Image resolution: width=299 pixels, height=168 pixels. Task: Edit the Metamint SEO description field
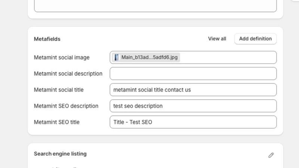tap(193, 106)
